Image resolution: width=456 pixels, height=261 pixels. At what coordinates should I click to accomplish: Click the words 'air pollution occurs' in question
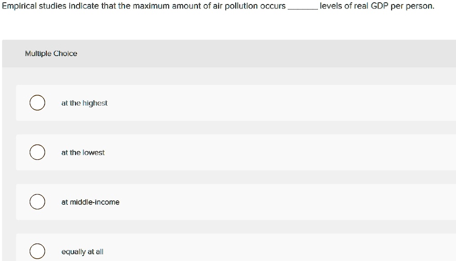(x=249, y=6)
